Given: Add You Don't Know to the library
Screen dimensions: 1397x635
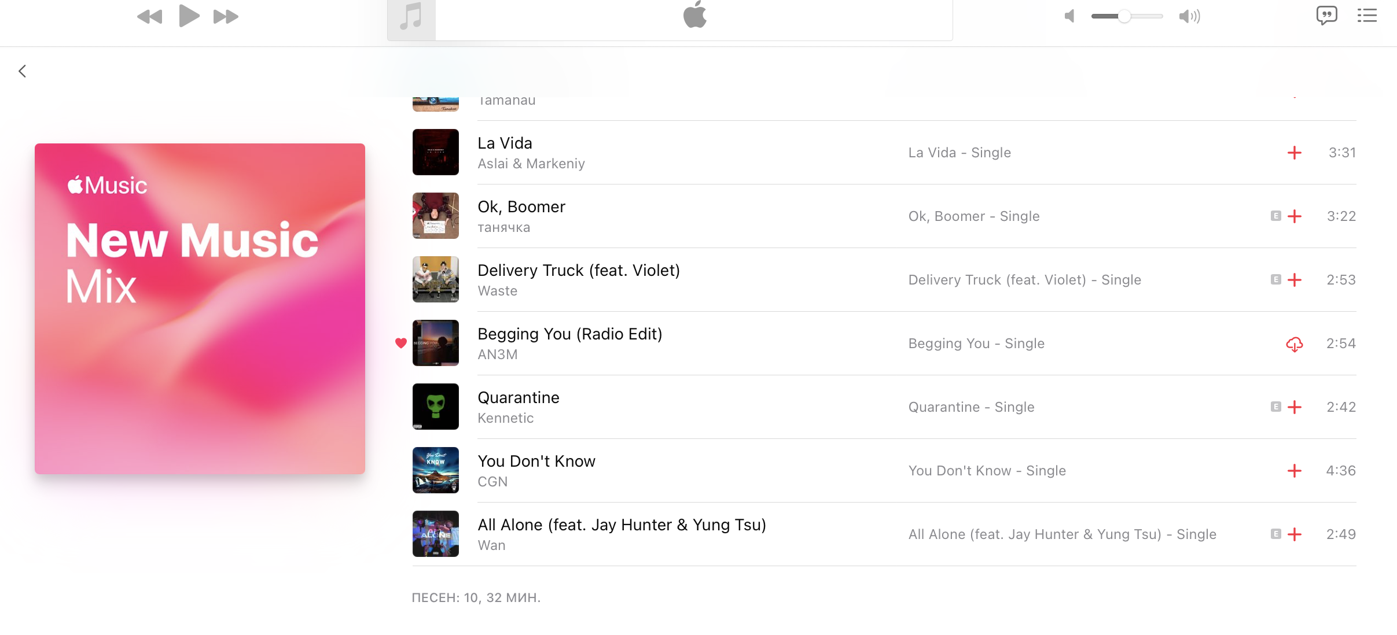Looking at the screenshot, I should click(1295, 471).
